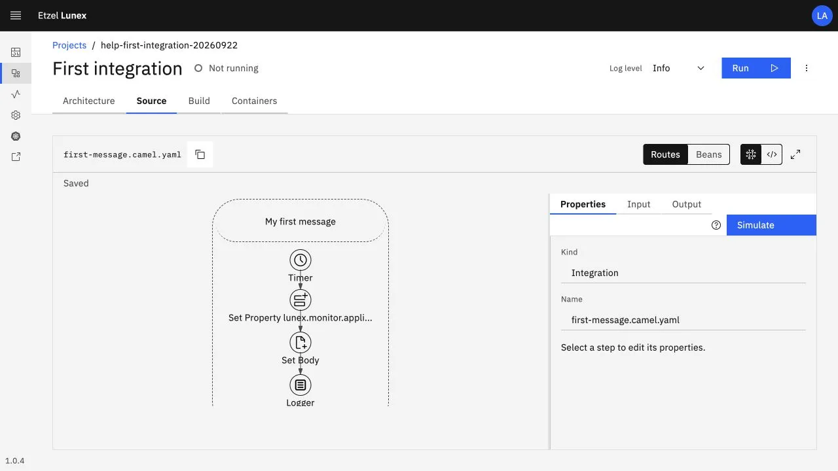
Task: Switch to the Routes view
Action: tap(665, 154)
